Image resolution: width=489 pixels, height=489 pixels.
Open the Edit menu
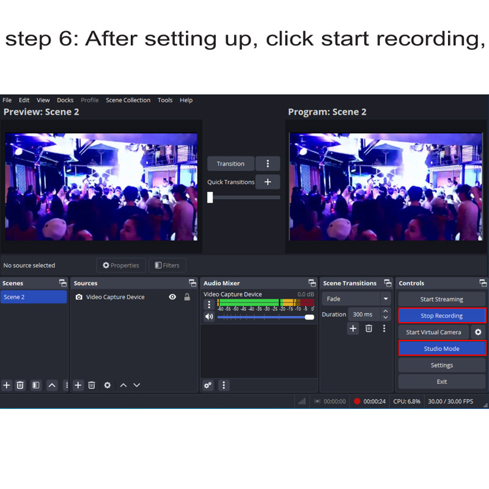click(24, 100)
